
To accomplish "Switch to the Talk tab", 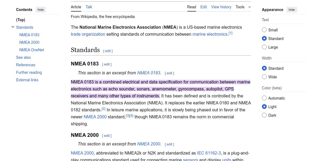I will coord(89,7).
